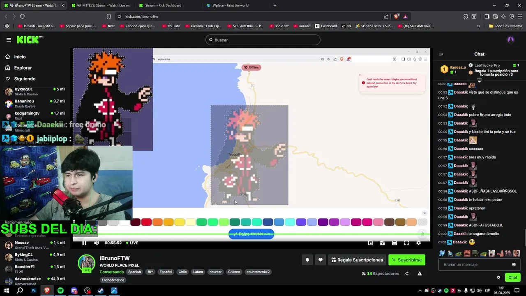Open the Windows Start menu

7,291
